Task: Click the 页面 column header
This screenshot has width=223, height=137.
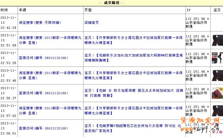Action: coord(88,10)
